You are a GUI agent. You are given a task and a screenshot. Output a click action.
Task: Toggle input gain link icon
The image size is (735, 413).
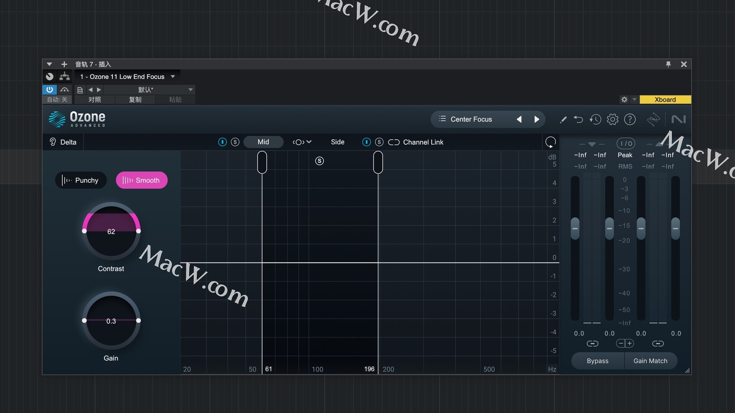tap(592, 343)
